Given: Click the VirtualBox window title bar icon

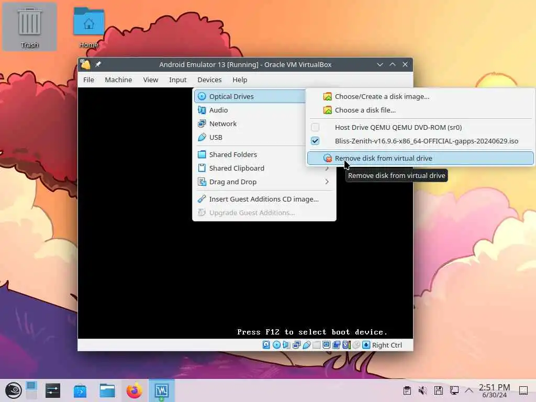Looking at the screenshot, I should coord(85,64).
